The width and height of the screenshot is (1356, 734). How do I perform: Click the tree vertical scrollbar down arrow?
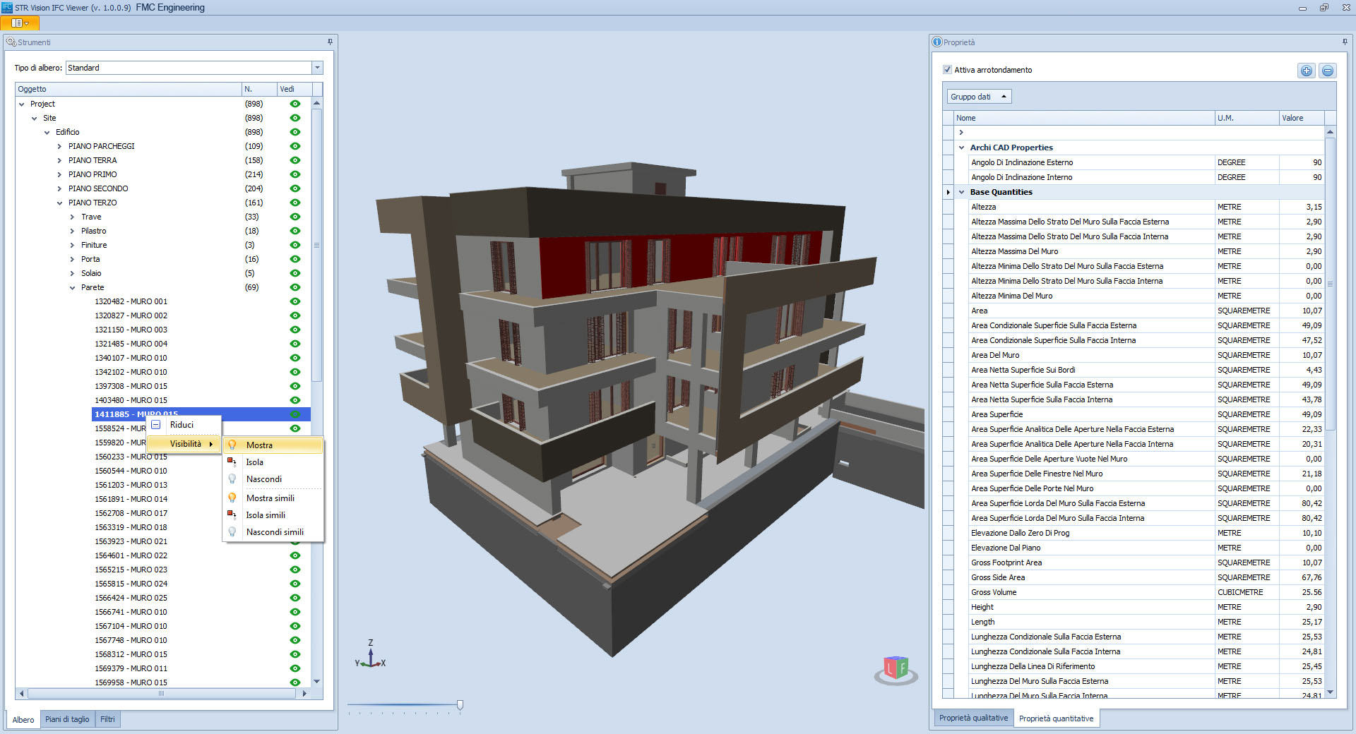click(x=316, y=682)
